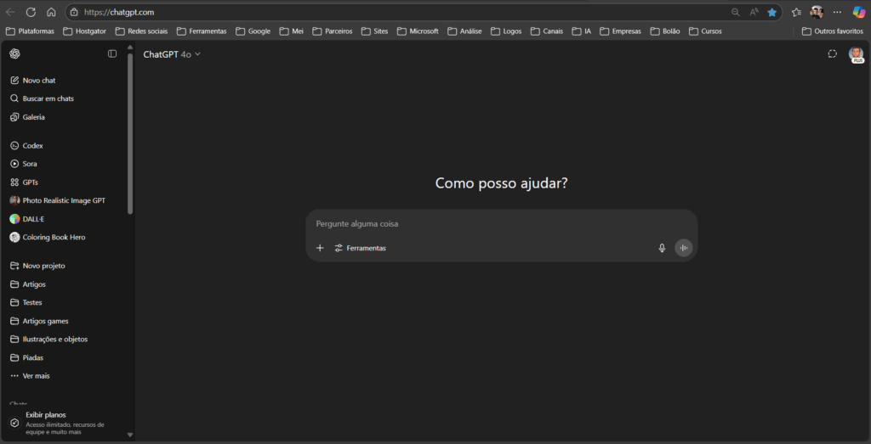
Task: Click the plus attach button in composer
Action: coord(320,248)
